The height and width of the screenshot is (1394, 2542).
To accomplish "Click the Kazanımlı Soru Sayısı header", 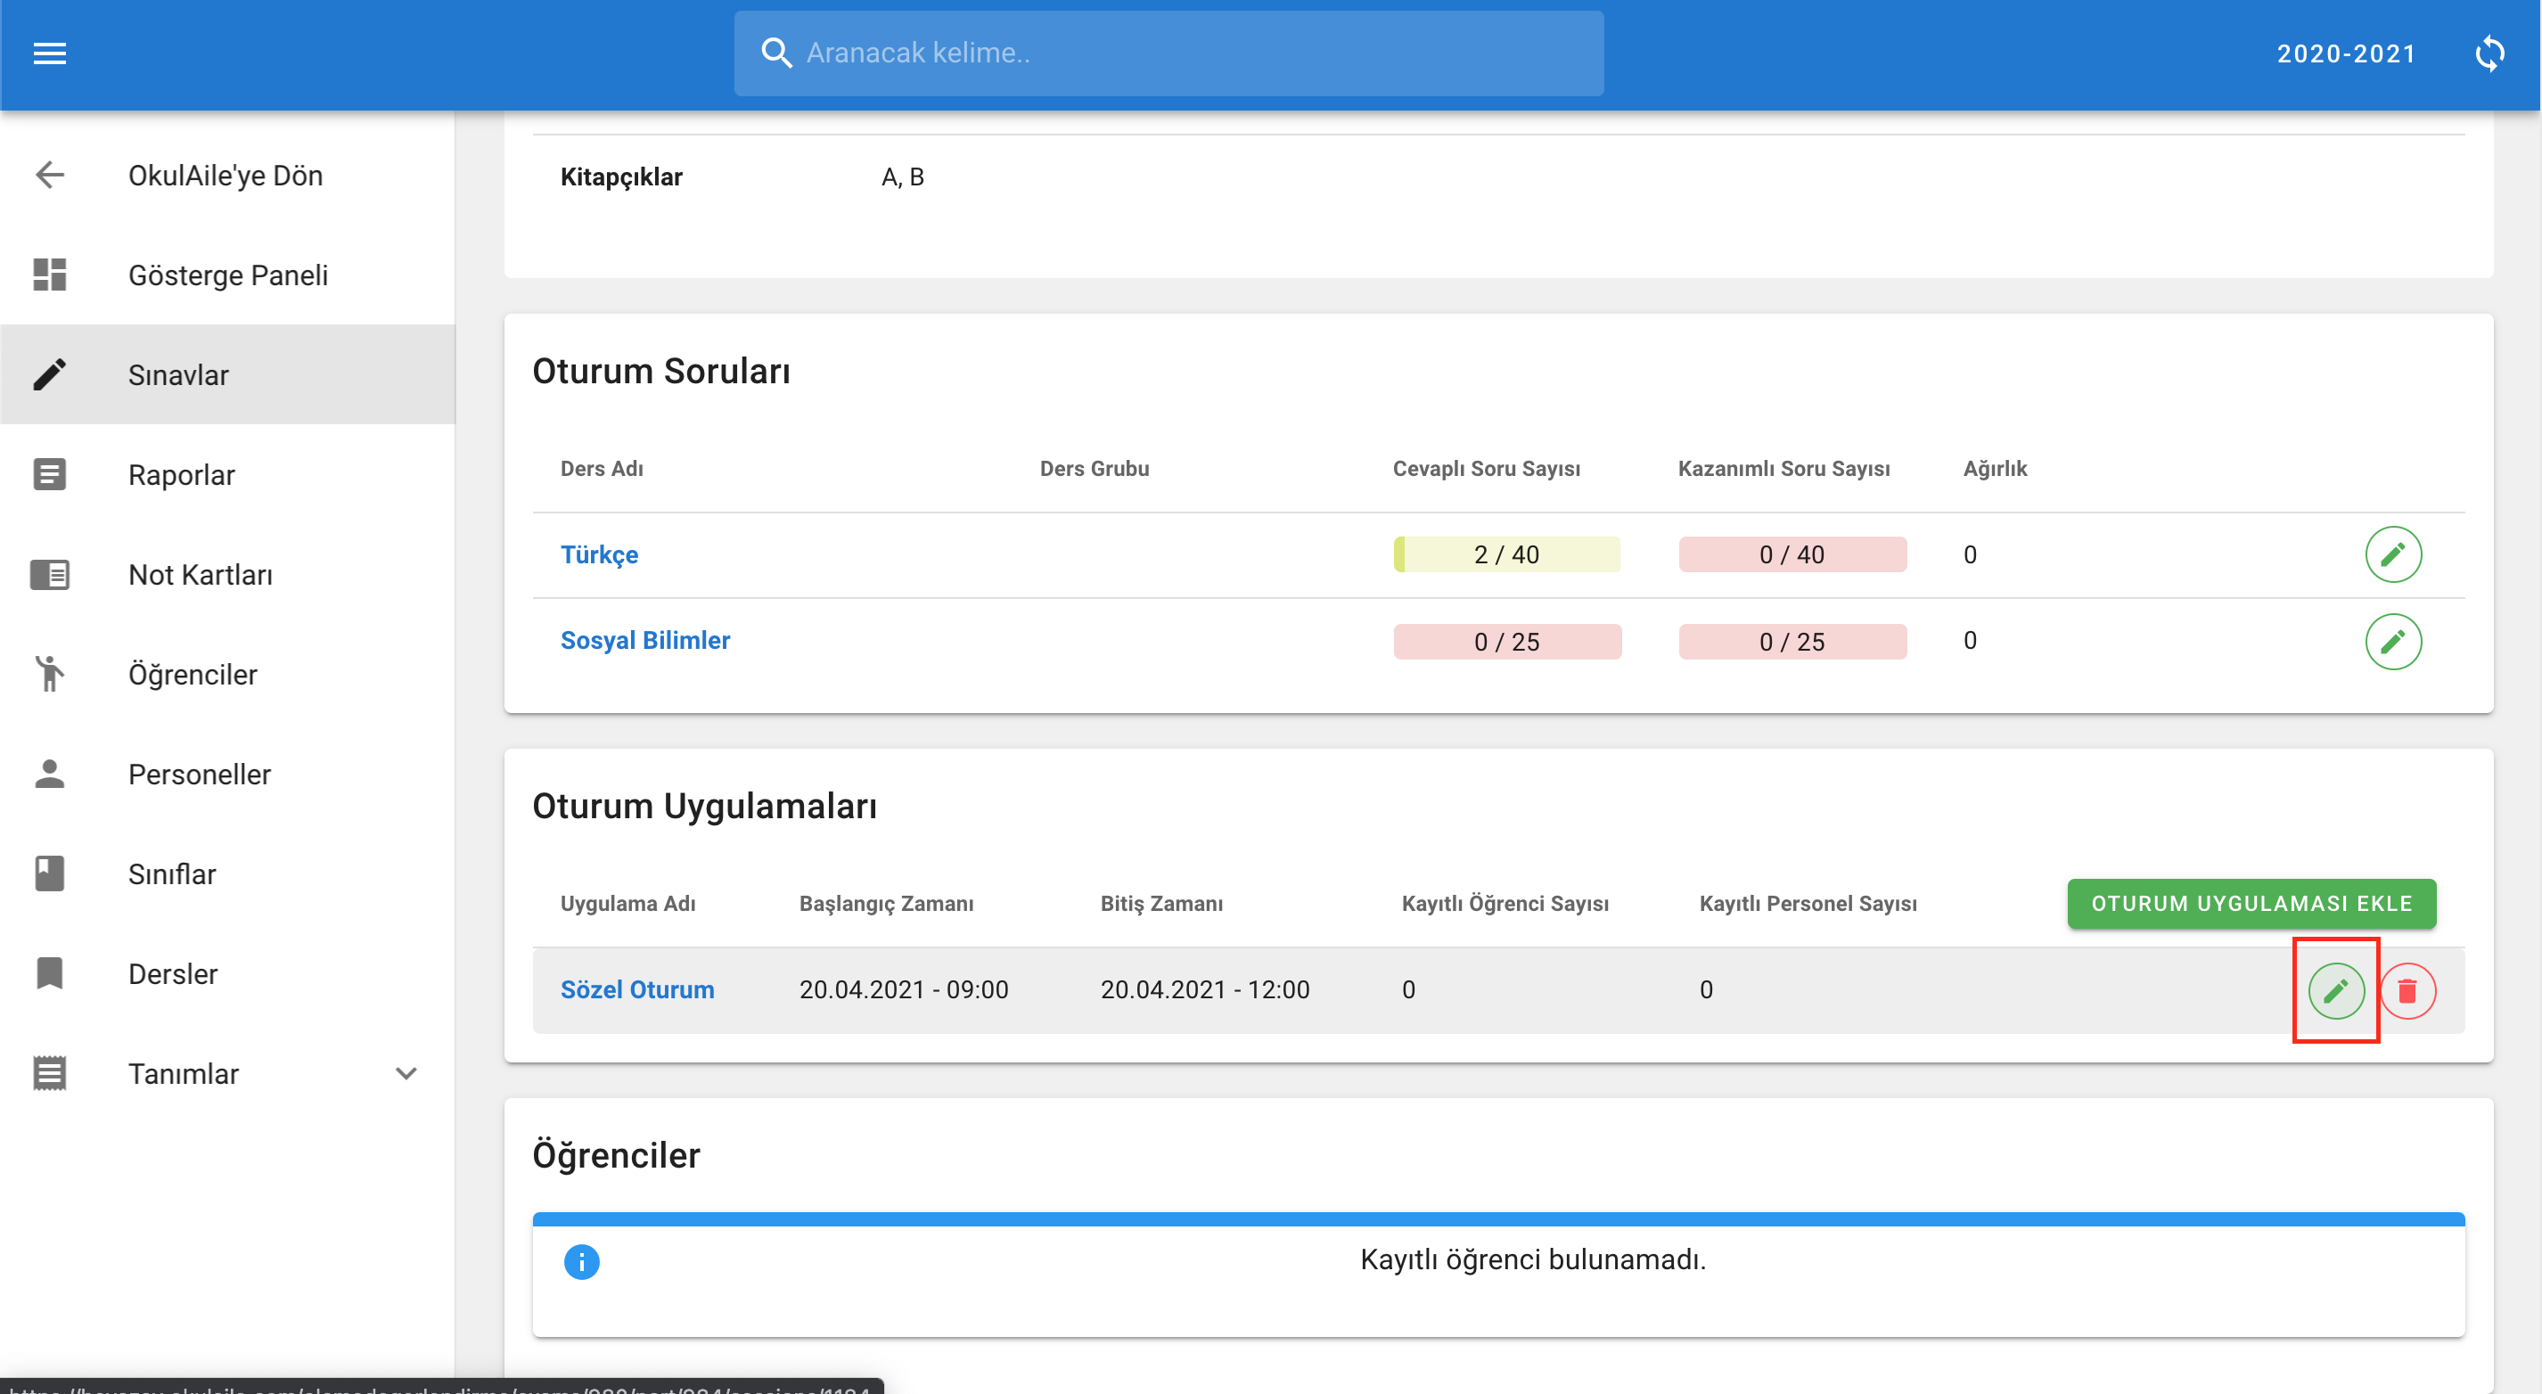I will 1783,469.
